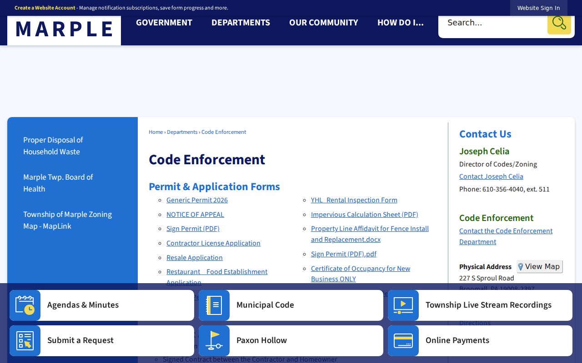
Task: Open Marple Twp. Board of Health link
Action: [58, 183]
